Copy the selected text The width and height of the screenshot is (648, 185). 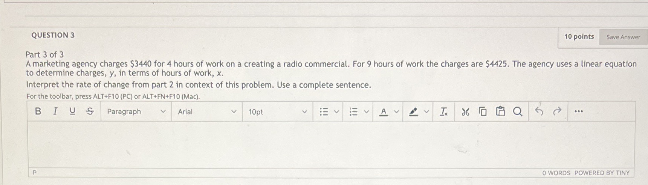[x=483, y=111]
